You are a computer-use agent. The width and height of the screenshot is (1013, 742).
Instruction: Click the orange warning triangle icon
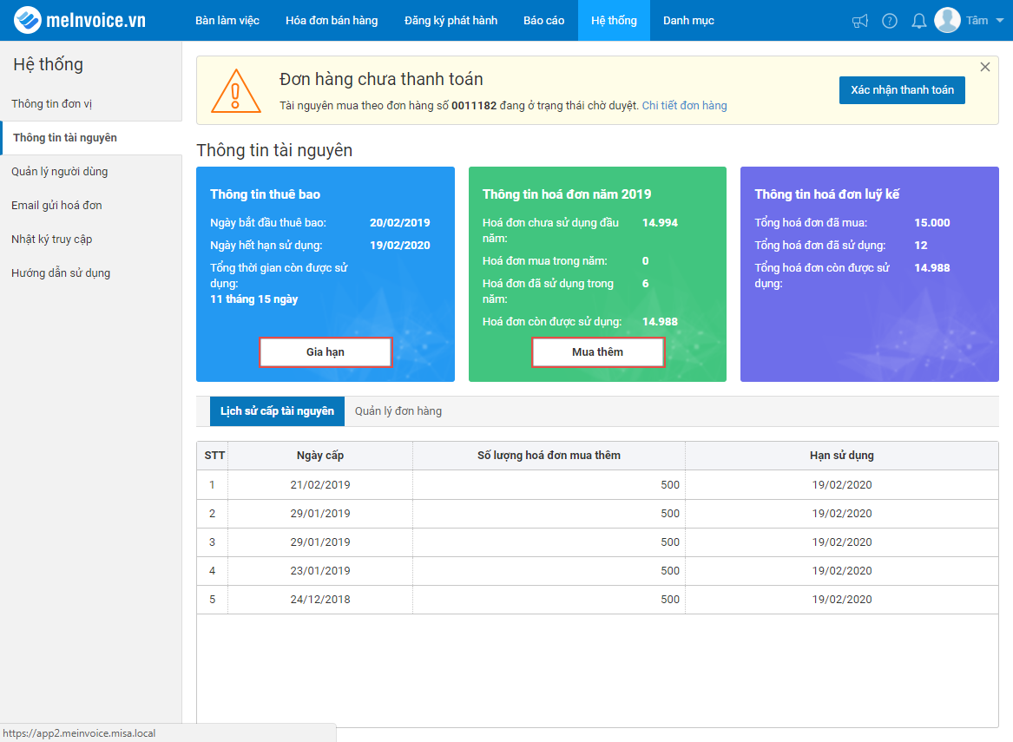point(236,91)
